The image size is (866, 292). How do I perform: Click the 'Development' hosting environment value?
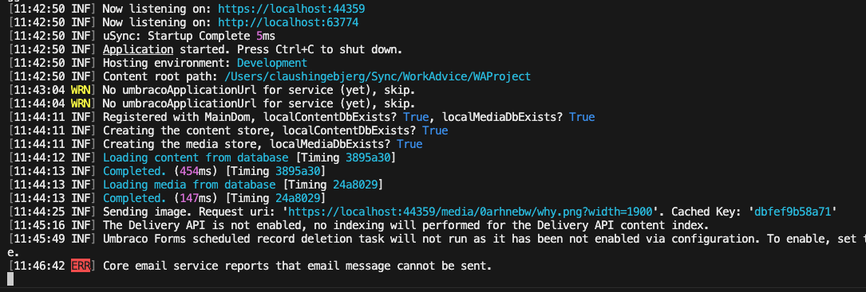coord(271,63)
